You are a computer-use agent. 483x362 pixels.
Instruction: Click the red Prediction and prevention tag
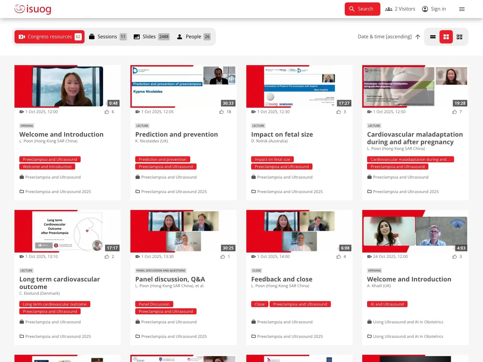point(162,159)
